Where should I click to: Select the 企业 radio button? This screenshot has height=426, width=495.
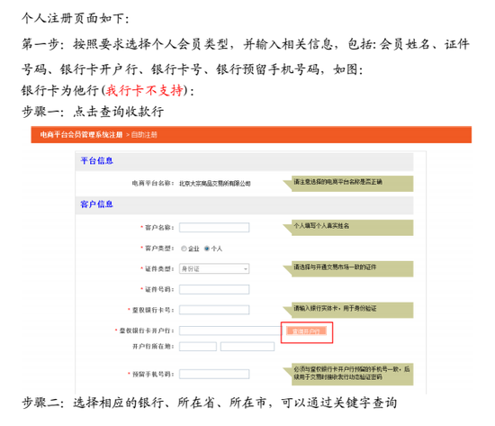tap(184, 249)
